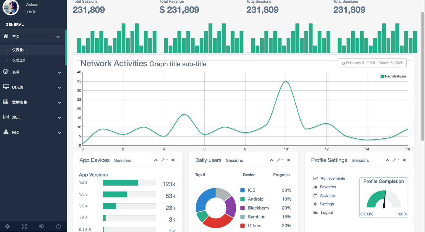Click the admin profile avatar picture

[x=11, y=7]
